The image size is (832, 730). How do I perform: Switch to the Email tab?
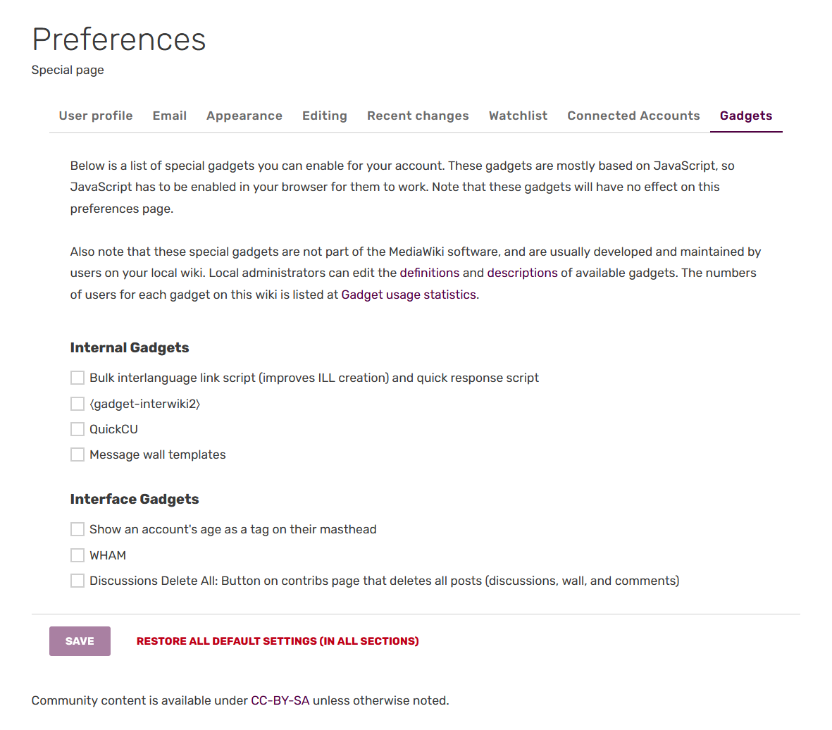(170, 116)
